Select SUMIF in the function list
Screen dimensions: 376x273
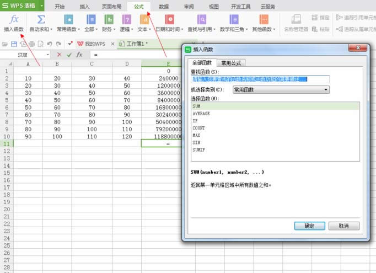(199, 149)
